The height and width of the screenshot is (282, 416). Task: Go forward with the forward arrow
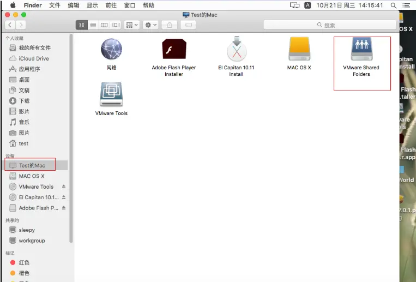(21, 25)
